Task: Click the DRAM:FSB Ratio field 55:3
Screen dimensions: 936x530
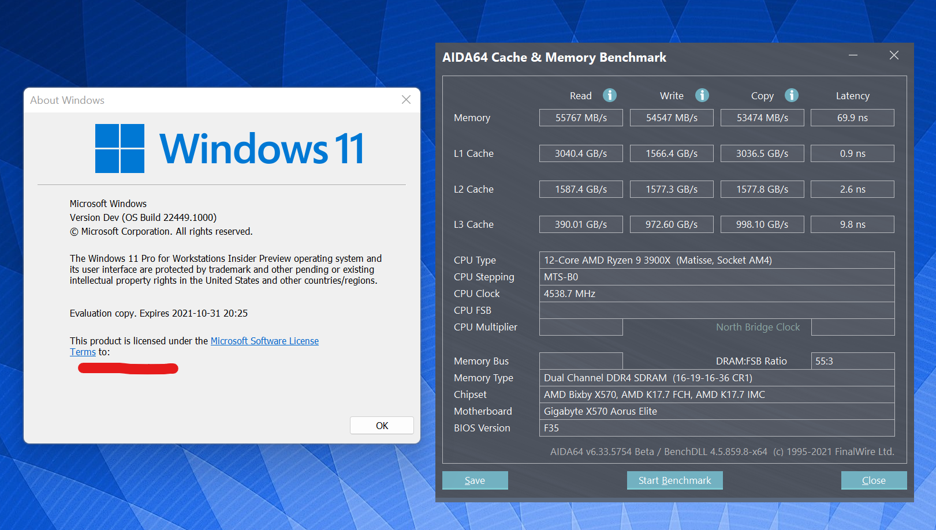Action: coord(853,361)
